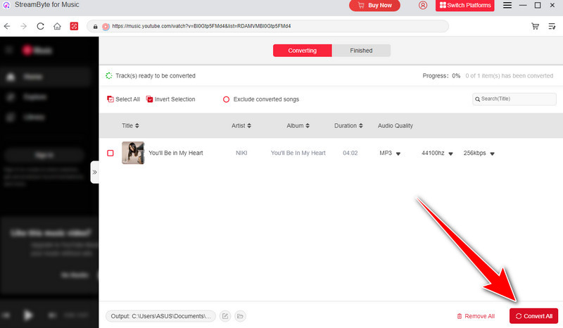563x328 pixels.
Task: Open the shopping cart icon
Action: click(535, 26)
